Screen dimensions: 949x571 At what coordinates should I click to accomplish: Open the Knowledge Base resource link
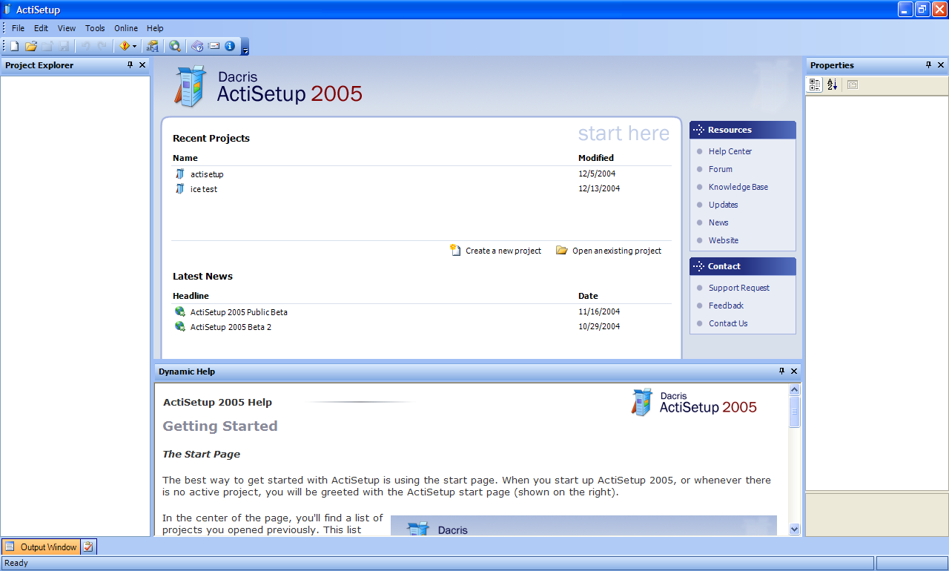click(x=738, y=187)
